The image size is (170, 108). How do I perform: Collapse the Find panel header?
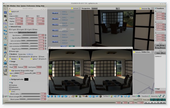click(x=155, y=89)
